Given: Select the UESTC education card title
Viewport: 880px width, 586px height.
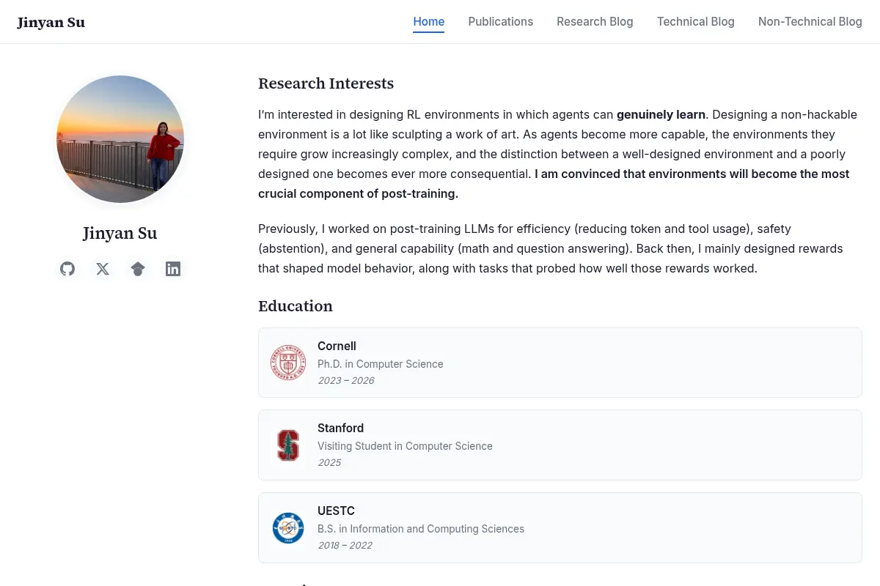Looking at the screenshot, I should tap(336, 511).
